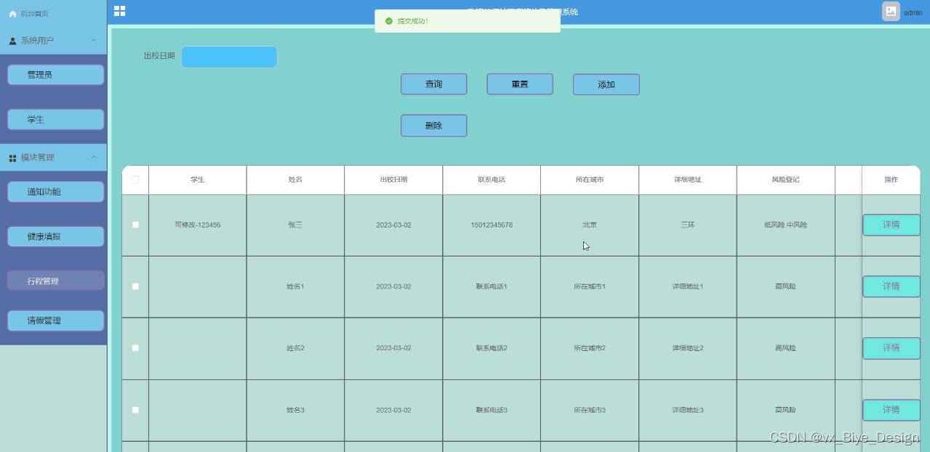Tick the checkbox for row 张三
The width and height of the screenshot is (930, 452).
point(135,225)
